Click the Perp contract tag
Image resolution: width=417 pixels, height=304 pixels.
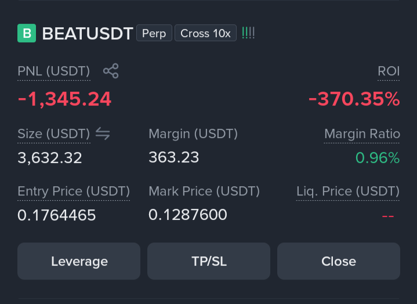(x=154, y=33)
